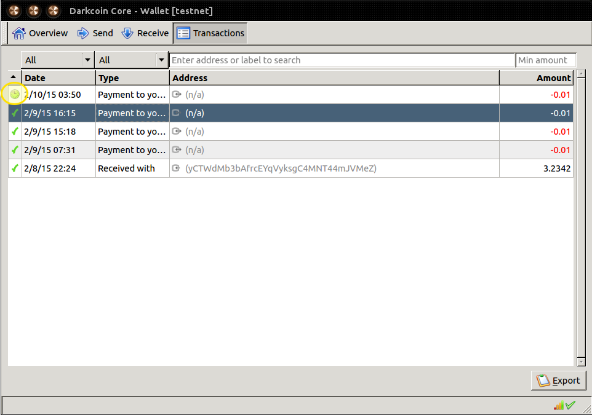Click the confirmed checkmark on 2/8/15 22:24 row
The height and width of the screenshot is (415, 592).
[x=15, y=168]
